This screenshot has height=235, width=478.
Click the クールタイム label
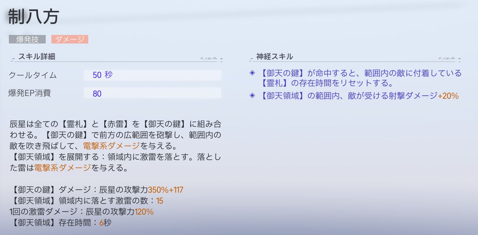pos(33,75)
